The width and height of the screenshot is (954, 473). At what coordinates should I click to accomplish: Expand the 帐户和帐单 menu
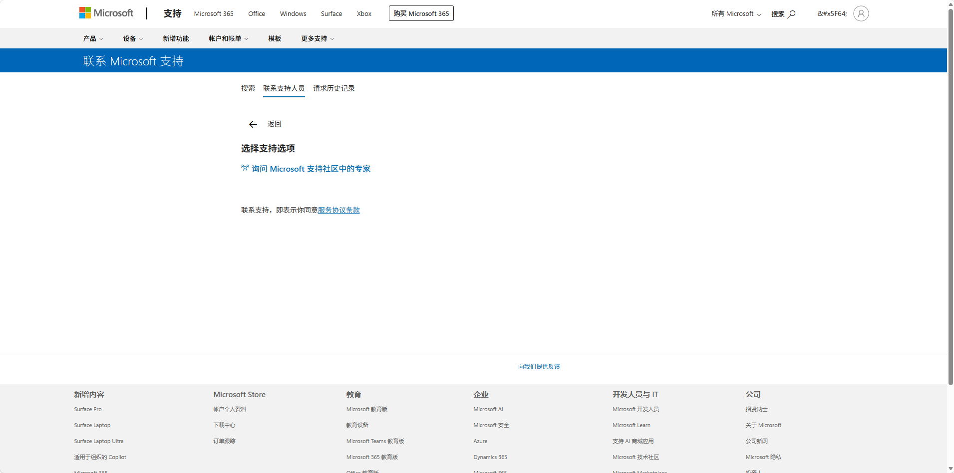(229, 38)
